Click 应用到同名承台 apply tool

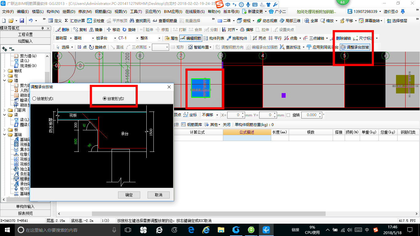(323, 47)
